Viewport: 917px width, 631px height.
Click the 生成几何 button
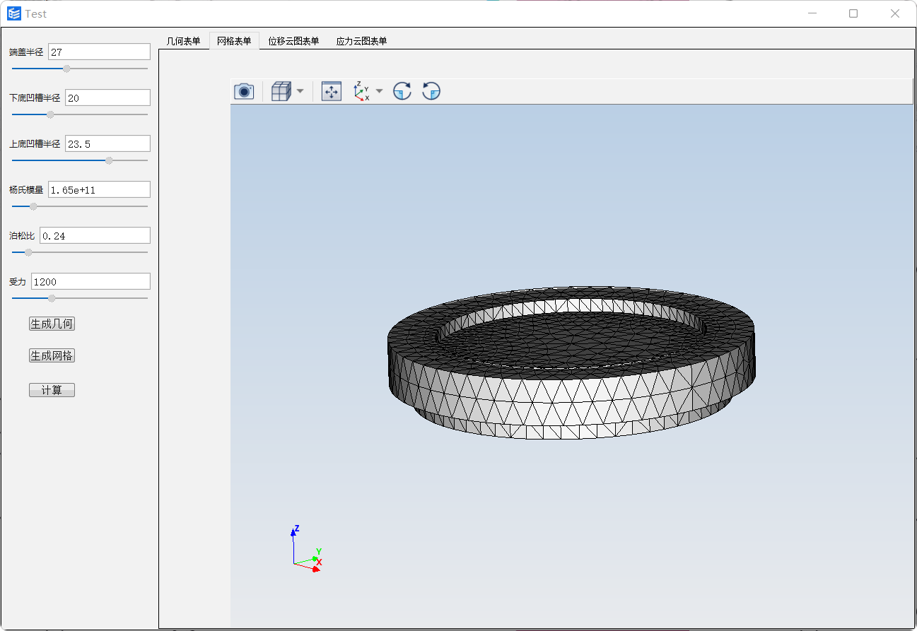point(52,324)
